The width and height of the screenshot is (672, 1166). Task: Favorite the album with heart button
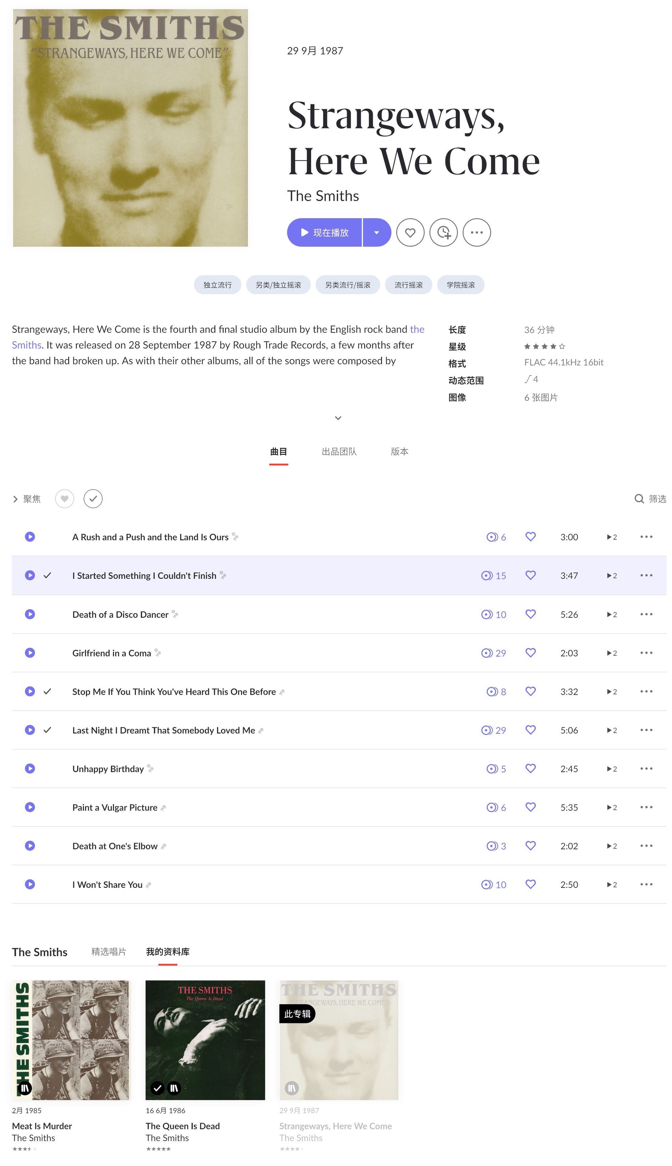[410, 232]
